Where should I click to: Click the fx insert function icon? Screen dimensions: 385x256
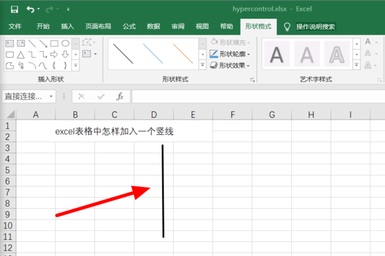coord(119,96)
